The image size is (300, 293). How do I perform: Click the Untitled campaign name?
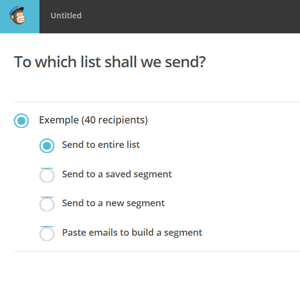[x=66, y=16]
